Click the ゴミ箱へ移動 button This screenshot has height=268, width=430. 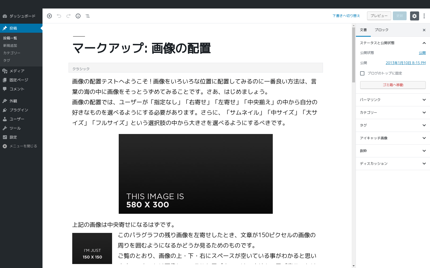[x=393, y=85]
